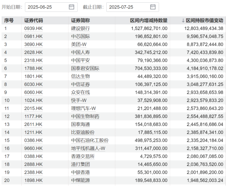Open the end date calendar icon

click(x=153, y=7)
